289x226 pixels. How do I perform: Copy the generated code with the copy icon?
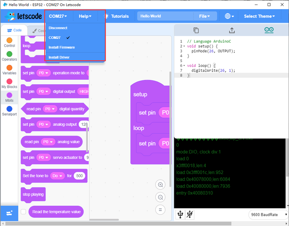[196, 31]
